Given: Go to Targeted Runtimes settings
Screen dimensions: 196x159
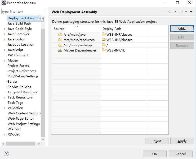Looking at the screenshot, I should pos(22,92).
